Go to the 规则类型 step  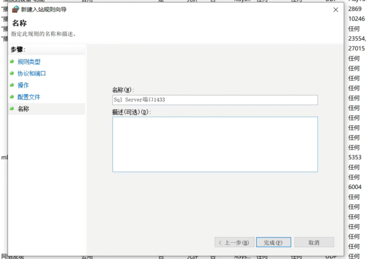tap(29, 62)
